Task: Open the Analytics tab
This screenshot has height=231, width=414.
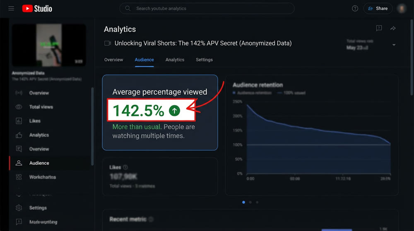Action: pyautogui.click(x=175, y=60)
